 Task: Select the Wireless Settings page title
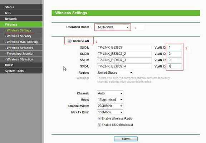point(71,13)
